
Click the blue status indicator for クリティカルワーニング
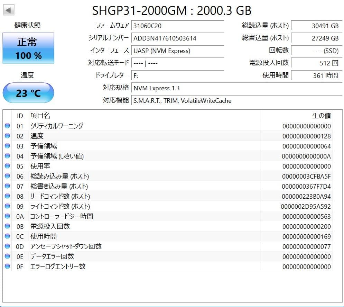(x=8, y=126)
